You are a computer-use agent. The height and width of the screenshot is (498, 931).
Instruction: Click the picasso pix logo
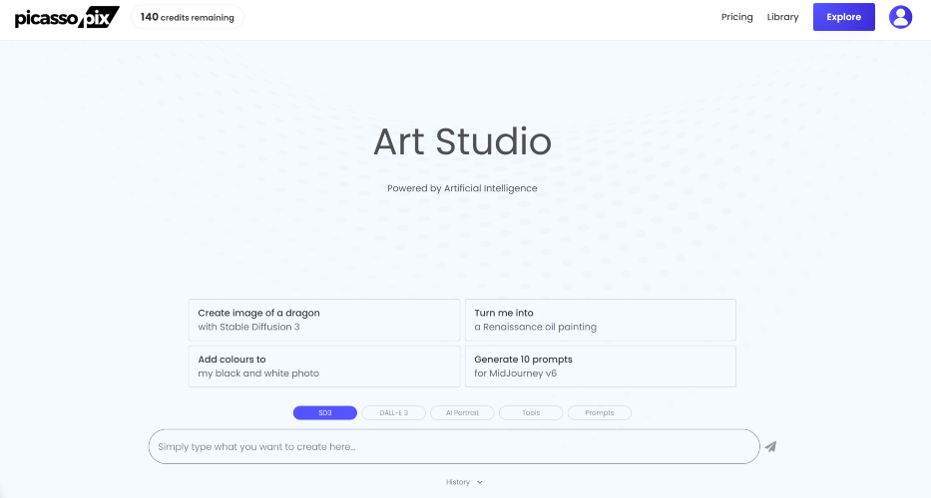tap(67, 17)
